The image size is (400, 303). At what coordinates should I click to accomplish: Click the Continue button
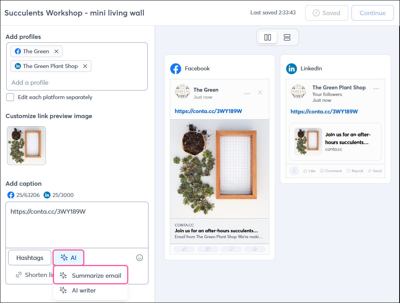click(x=372, y=13)
